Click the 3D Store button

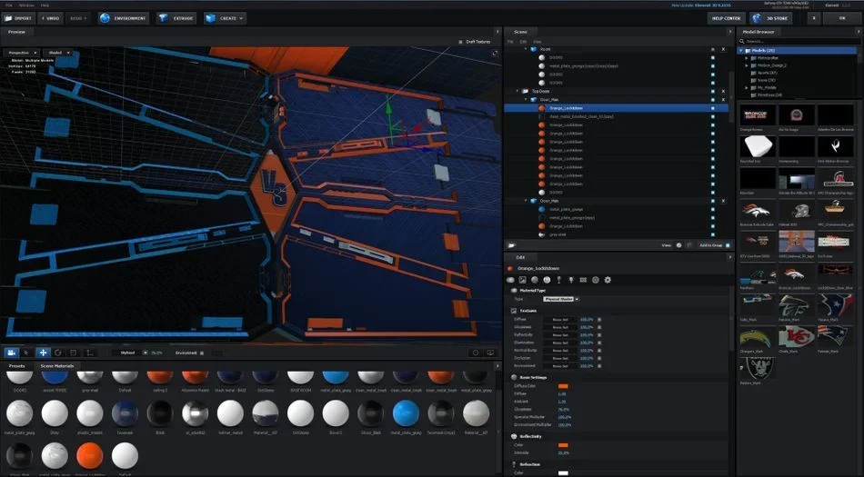[771, 18]
